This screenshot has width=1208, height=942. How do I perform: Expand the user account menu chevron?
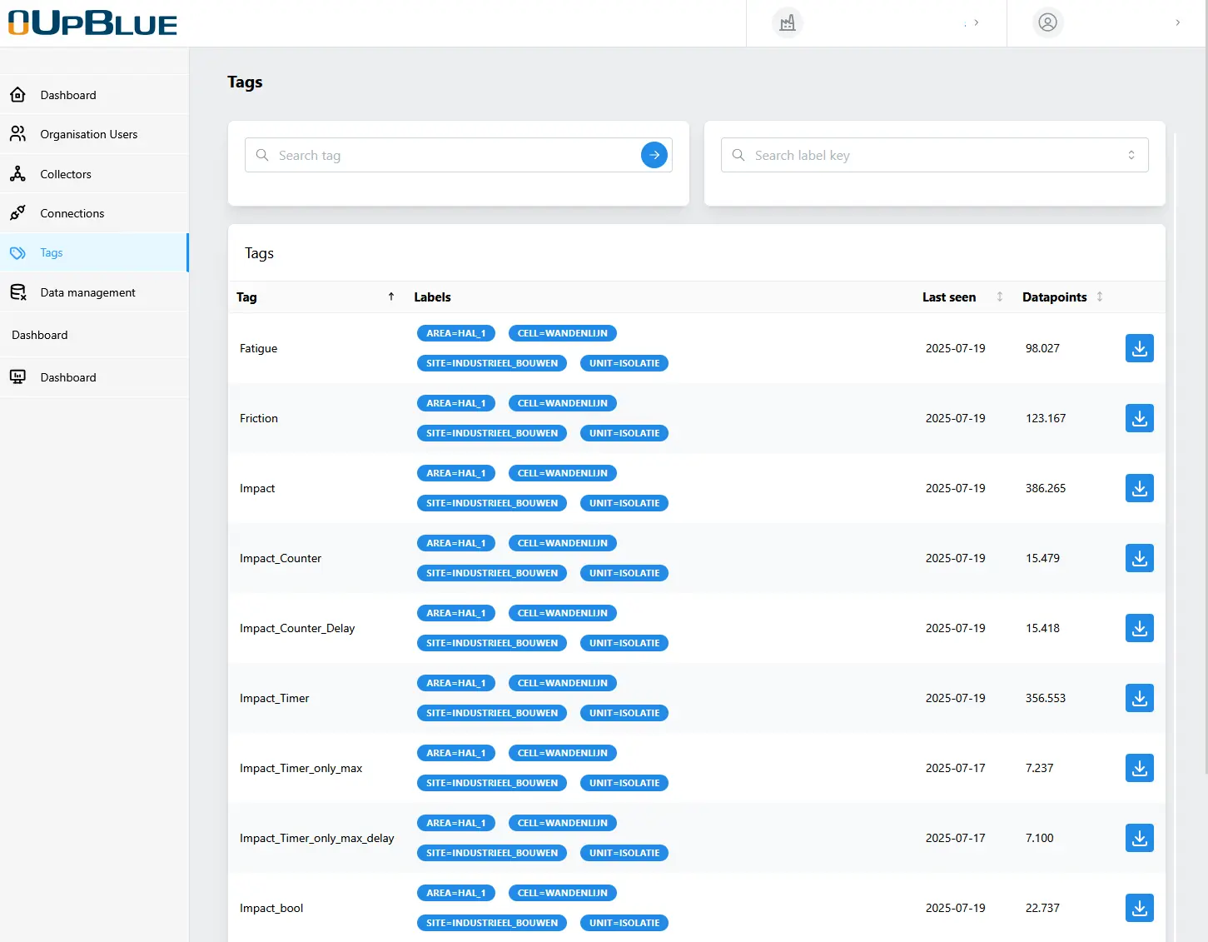click(1177, 23)
